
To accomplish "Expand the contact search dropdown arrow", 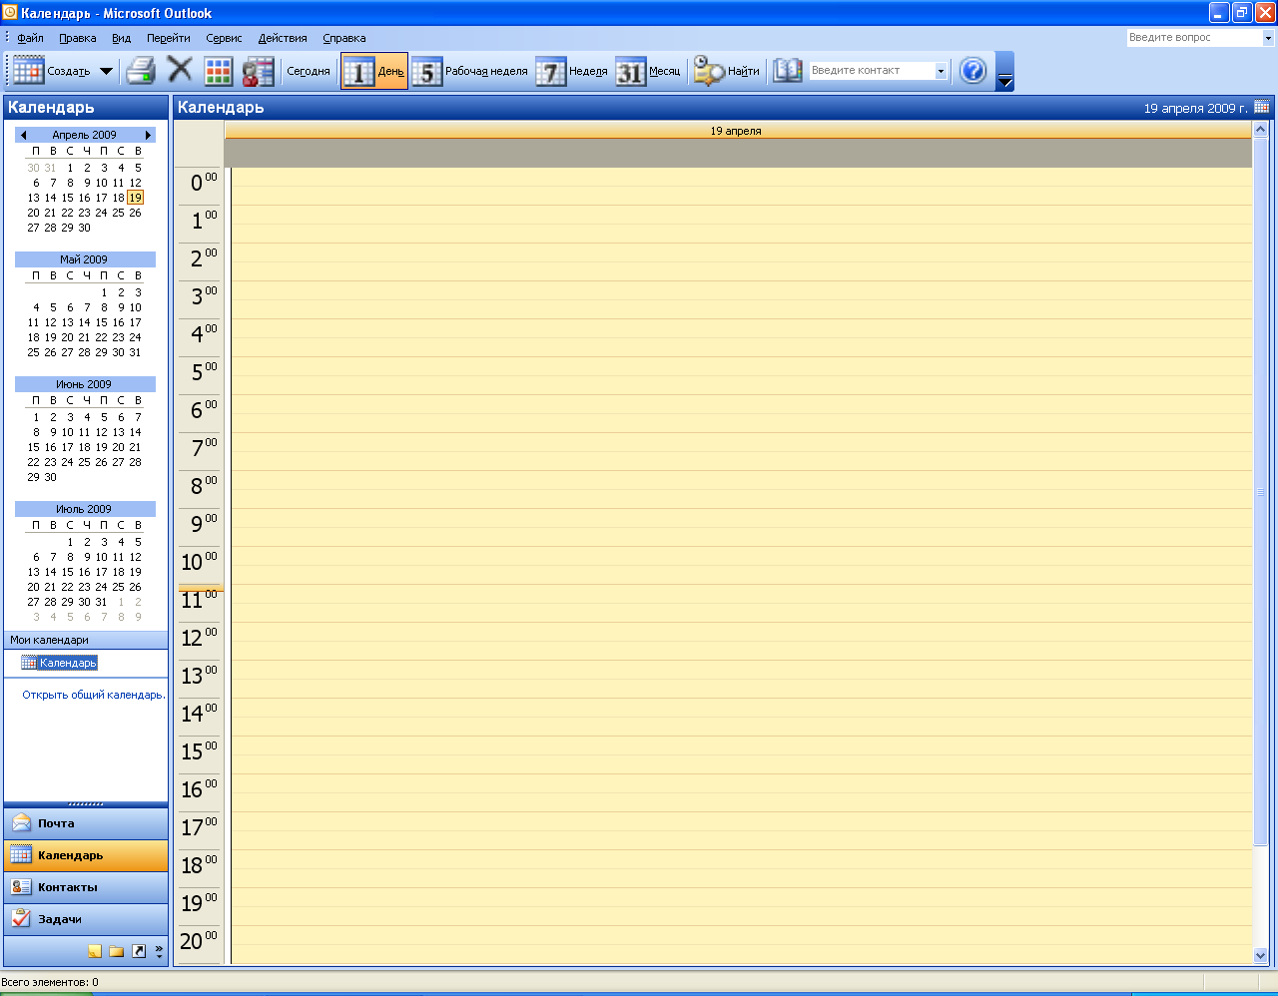I will 941,71.
